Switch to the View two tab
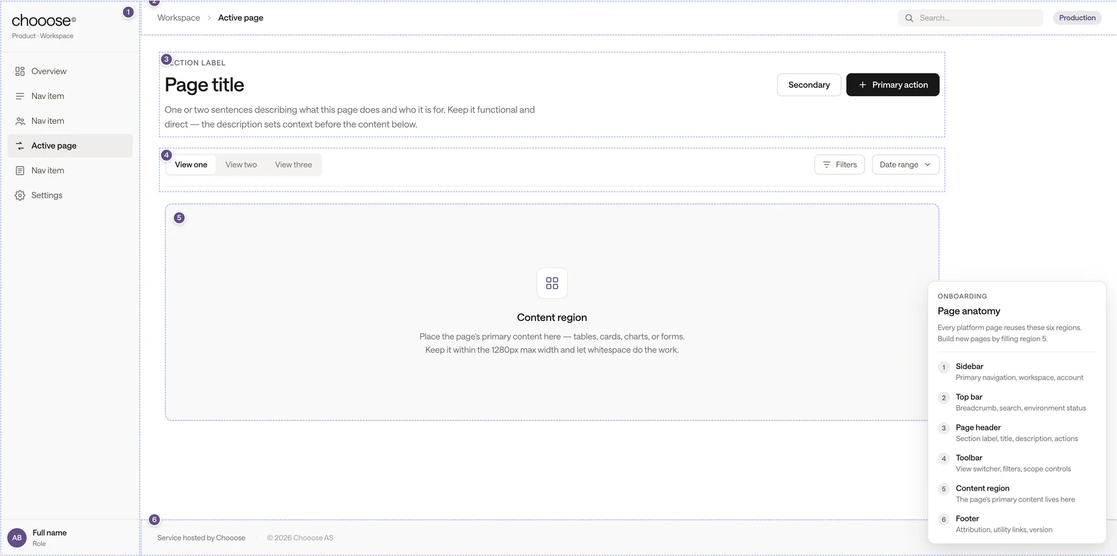Image resolution: width=1117 pixels, height=556 pixels. click(x=241, y=165)
